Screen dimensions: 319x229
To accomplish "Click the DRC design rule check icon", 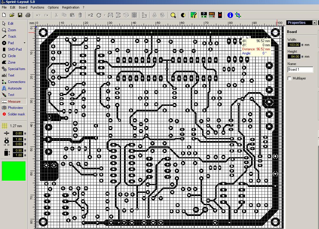I will click(x=212, y=15).
